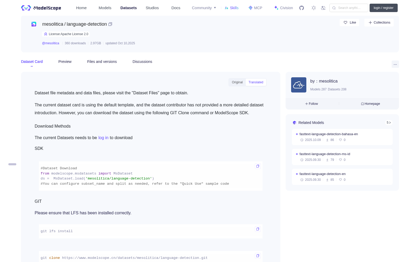Open the Files and versions tab

click(x=102, y=62)
